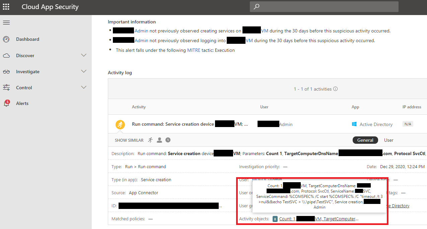The width and height of the screenshot is (427, 229).
Task: Click the Active Directory app name
Action: click(376, 124)
